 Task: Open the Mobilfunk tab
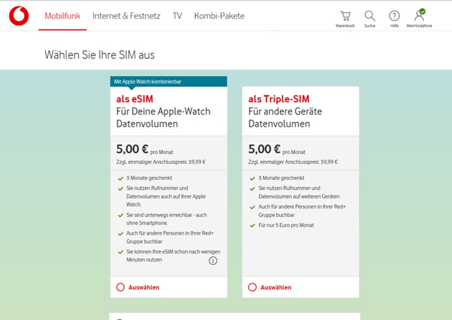[x=62, y=16]
